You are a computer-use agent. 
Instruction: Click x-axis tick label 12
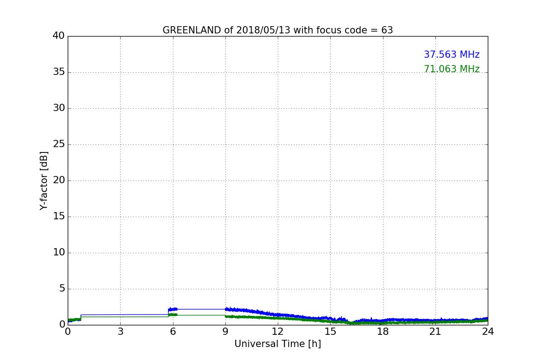278,332
